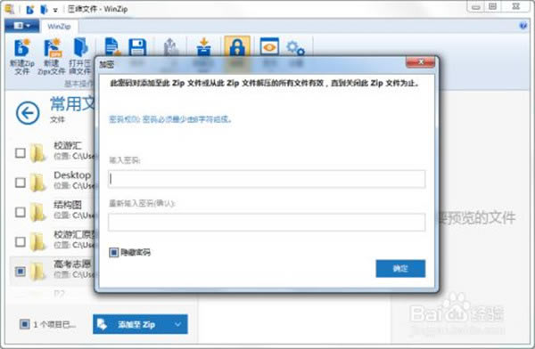Click the Desktop folder name
This screenshot has width=535, height=349.
pos(72,175)
